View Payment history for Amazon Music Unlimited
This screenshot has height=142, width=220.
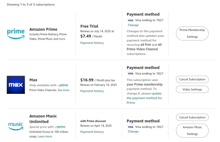92,132
